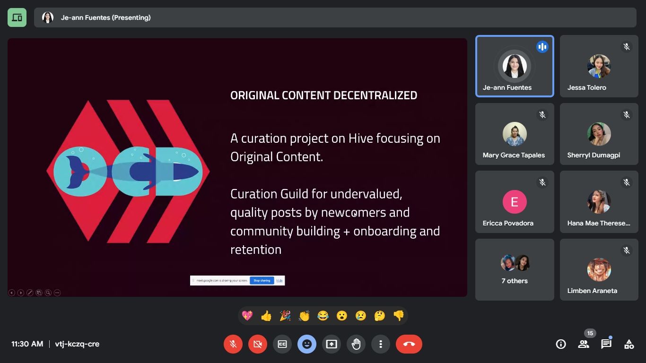Open the activities panel
Viewport: 646px width, 363px height.
coord(629,344)
